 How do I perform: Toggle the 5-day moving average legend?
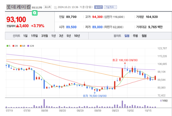pos(8,46)
